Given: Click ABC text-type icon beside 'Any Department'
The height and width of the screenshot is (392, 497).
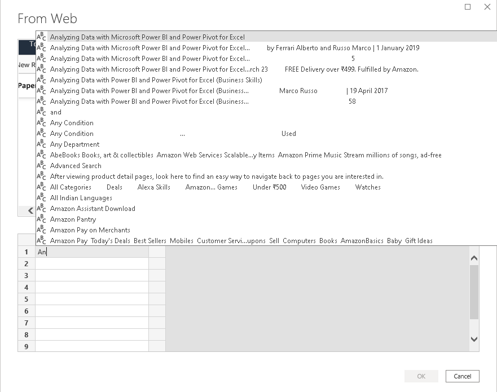Looking at the screenshot, I should [41, 144].
